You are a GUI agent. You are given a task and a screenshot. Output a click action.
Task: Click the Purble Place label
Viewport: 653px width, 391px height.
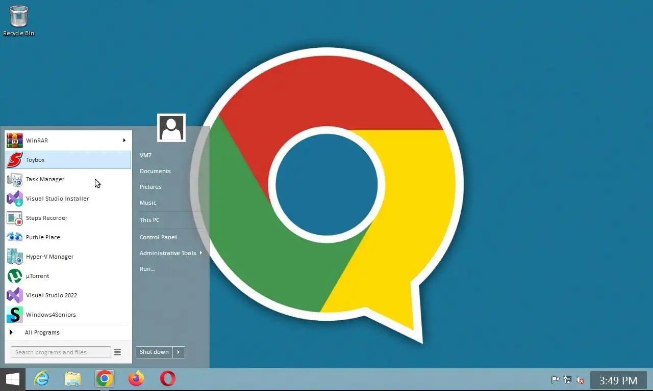43,237
